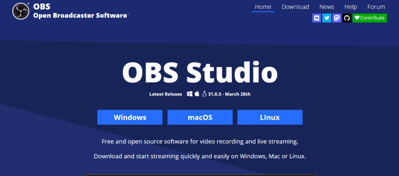Click the green Contribute button
Image resolution: width=399 pixels, height=176 pixels.
pos(369,18)
